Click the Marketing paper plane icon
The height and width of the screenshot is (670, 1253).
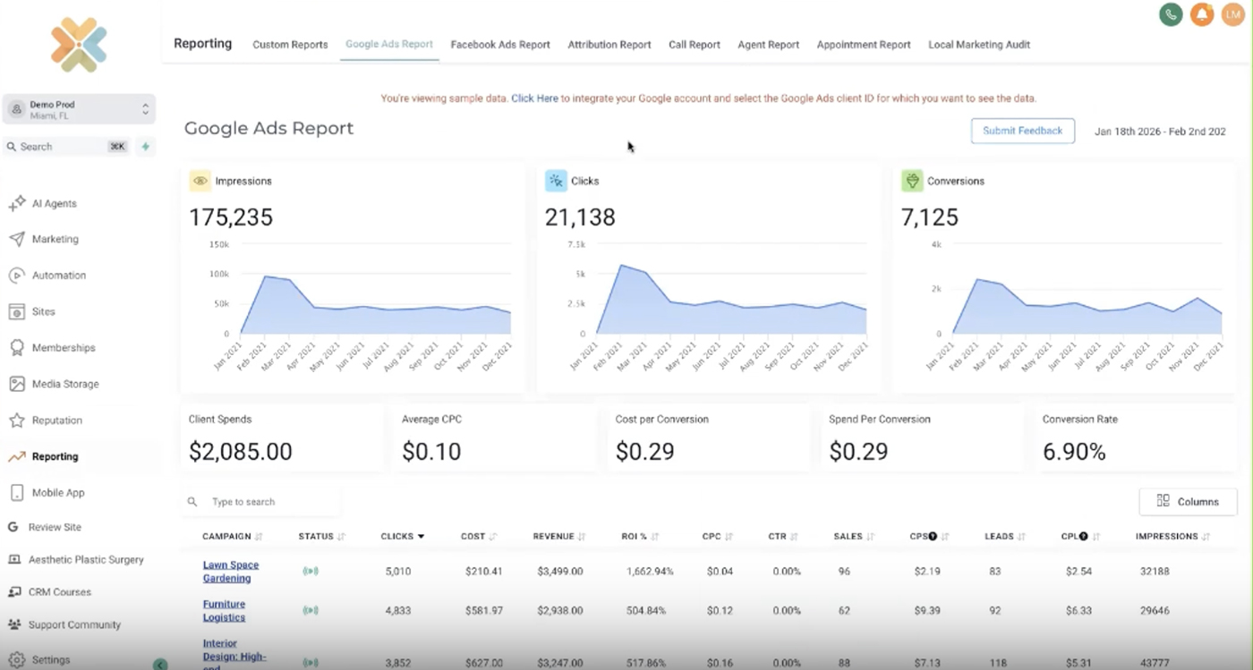pyautogui.click(x=16, y=240)
